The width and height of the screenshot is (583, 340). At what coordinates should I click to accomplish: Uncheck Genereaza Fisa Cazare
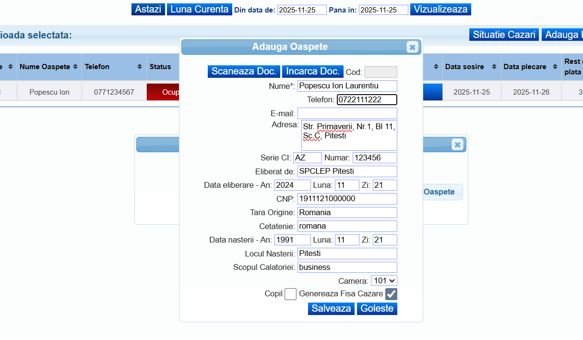tap(391, 294)
